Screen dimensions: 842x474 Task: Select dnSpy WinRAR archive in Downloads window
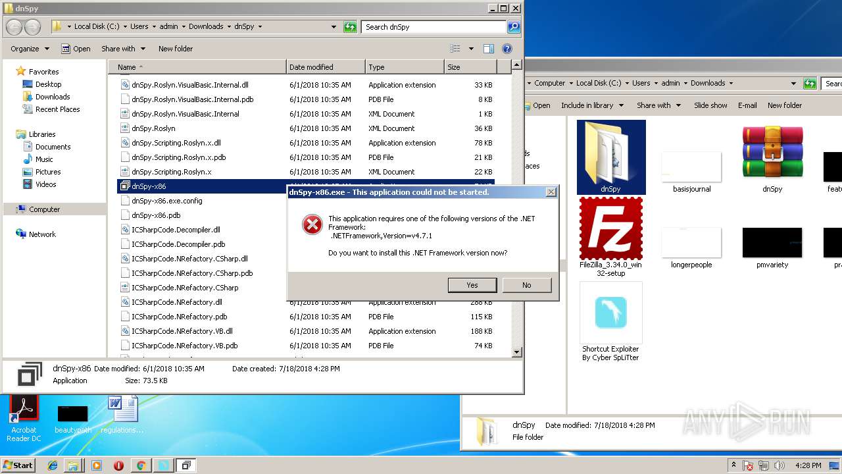(772, 157)
